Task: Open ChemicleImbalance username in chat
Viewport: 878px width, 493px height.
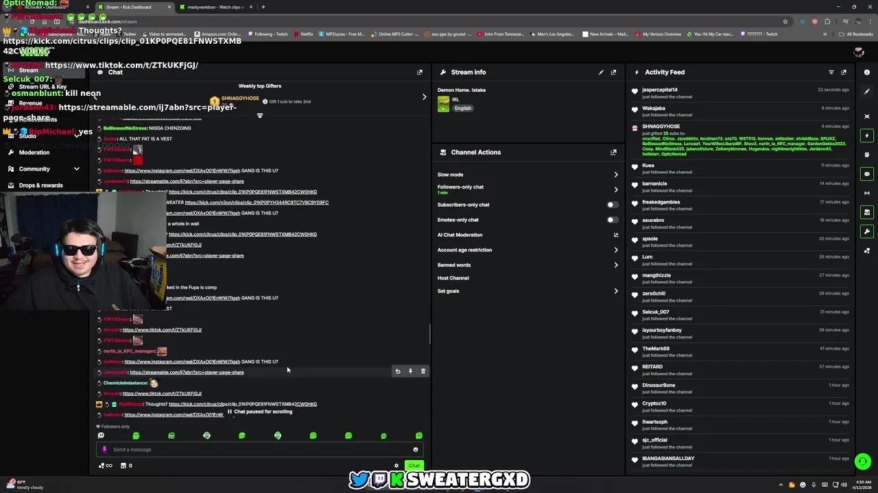Action: [126, 383]
